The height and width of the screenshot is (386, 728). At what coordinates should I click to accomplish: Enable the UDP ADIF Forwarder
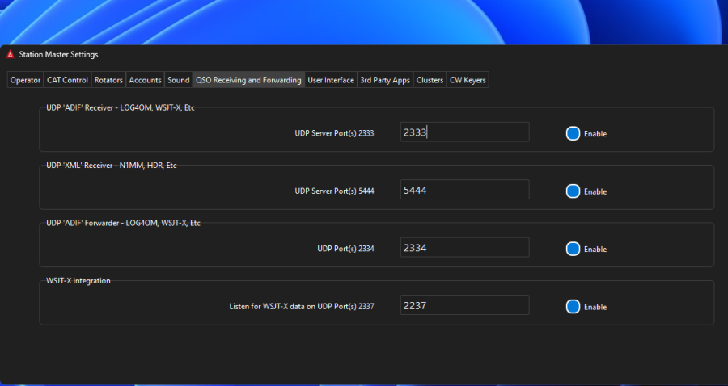(x=574, y=250)
